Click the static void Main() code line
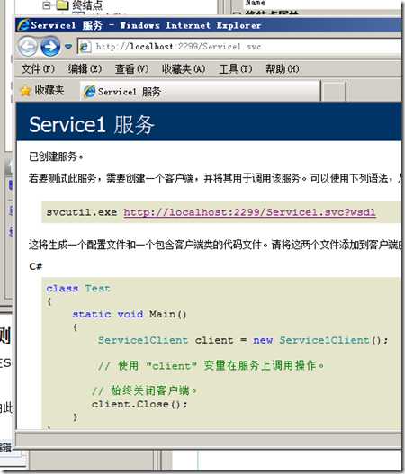 (130, 314)
